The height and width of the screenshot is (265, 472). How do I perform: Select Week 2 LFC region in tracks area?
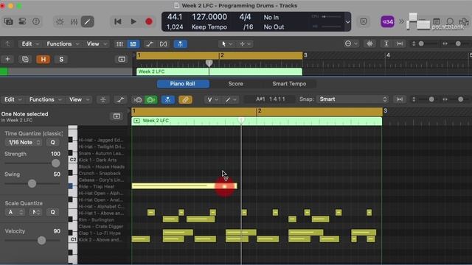tap(219, 71)
